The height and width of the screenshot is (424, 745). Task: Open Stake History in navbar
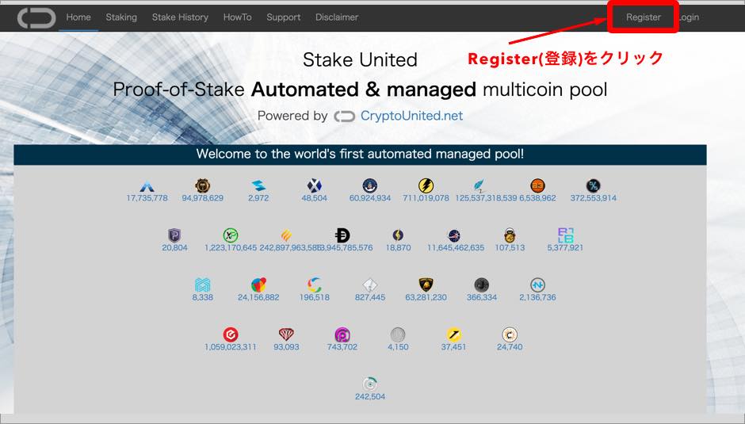coord(180,17)
